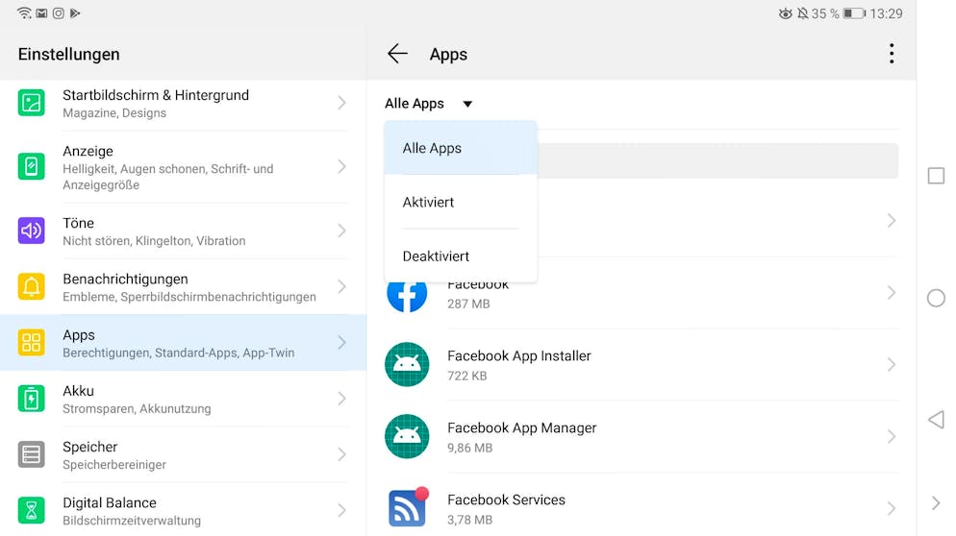Image resolution: width=956 pixels, height=536 pixels.
Task: Open the three-dot overflow menu
Action: coord(892,54)
